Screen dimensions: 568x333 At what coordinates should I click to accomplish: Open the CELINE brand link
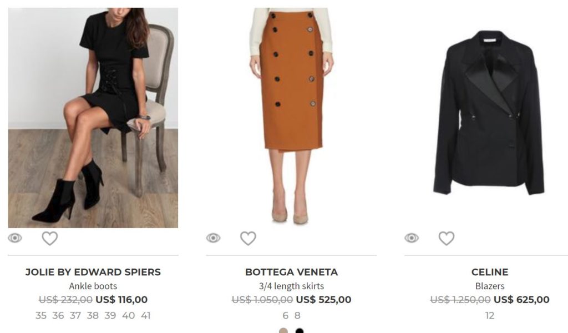pos(490,272)
